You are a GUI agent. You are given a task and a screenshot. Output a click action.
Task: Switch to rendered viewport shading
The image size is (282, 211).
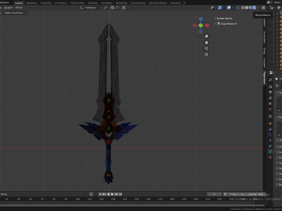[x=254, y=8]
